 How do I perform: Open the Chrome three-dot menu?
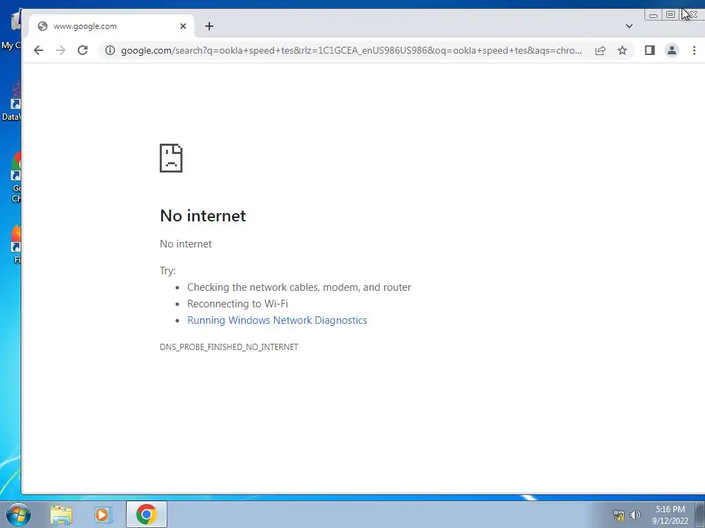coord(694,50)
